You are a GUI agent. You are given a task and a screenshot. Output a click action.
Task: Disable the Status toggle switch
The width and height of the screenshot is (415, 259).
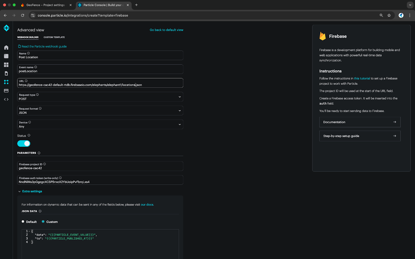point(24,143)
